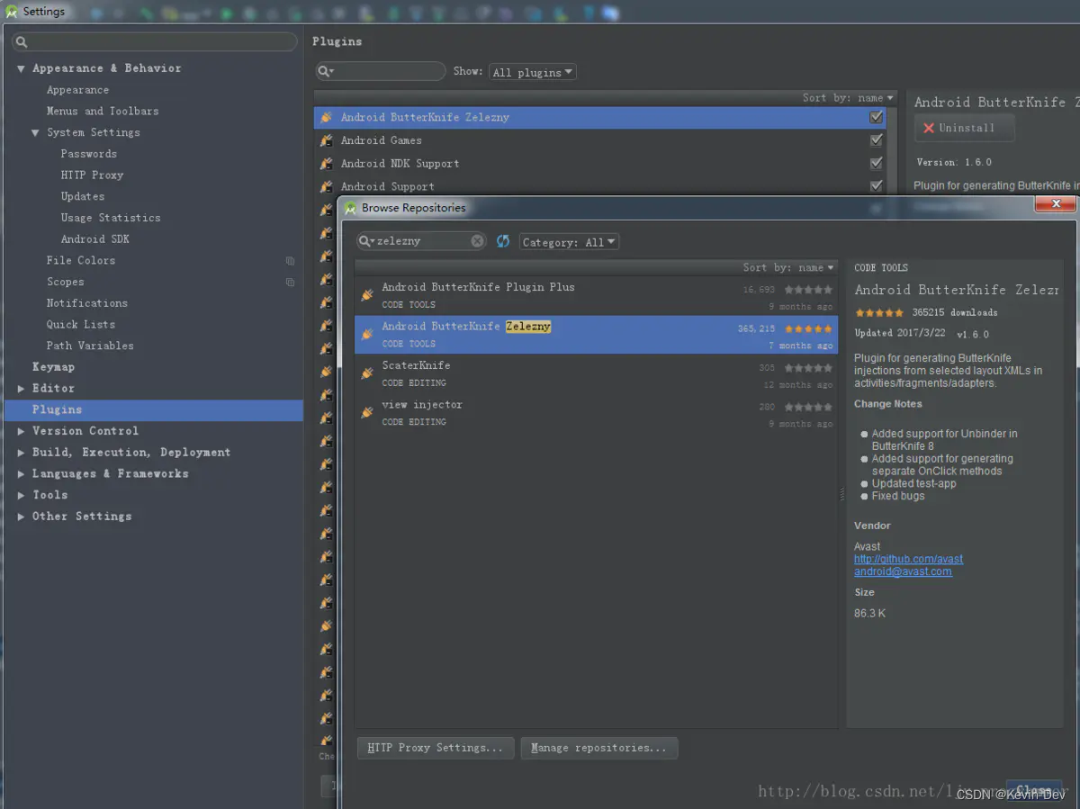The width and height of the screenshot is (1080, 809).
Task: Click the HTTP Proxy Settings... button
Action: pyautogui.click(x=436, y=748)
